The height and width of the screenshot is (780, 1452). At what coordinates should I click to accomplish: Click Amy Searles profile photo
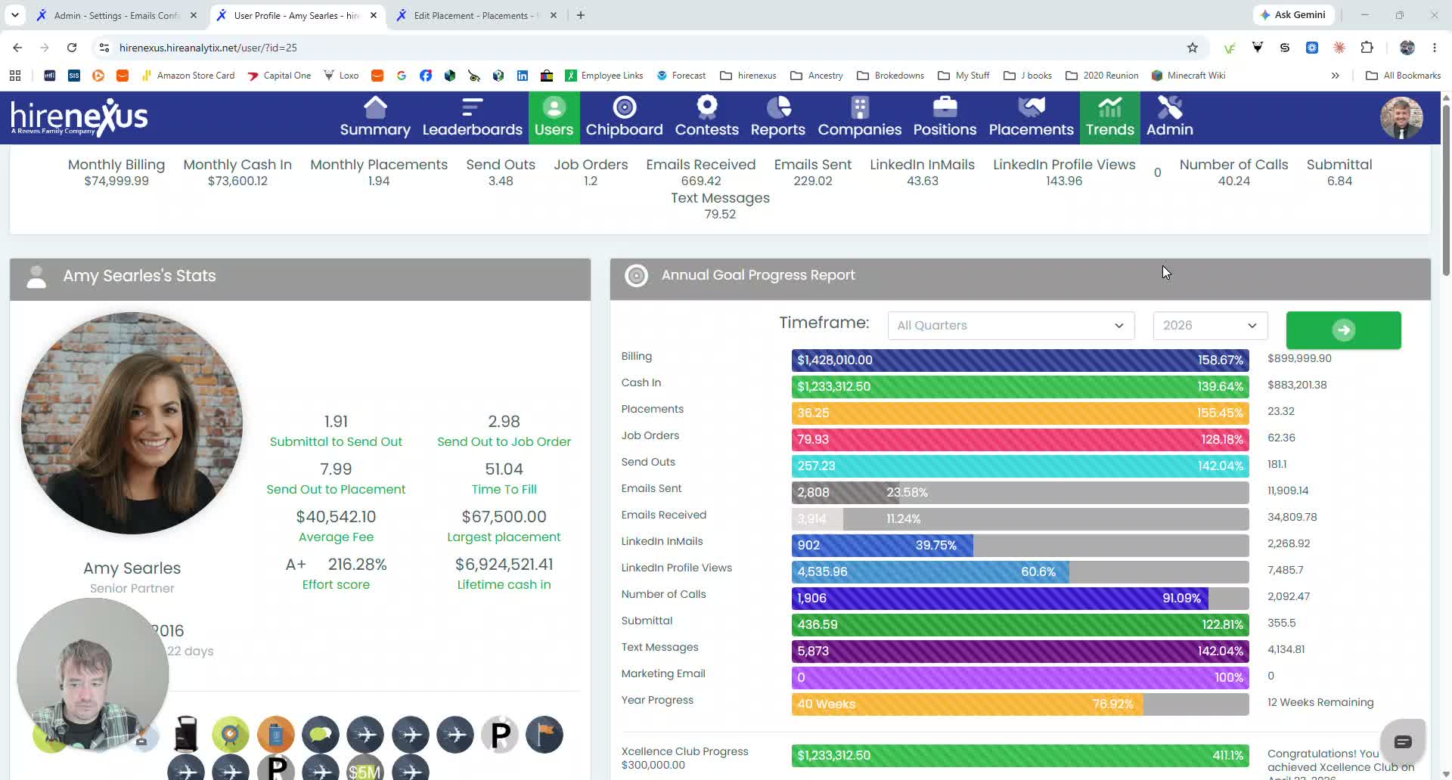coord(132,423)
